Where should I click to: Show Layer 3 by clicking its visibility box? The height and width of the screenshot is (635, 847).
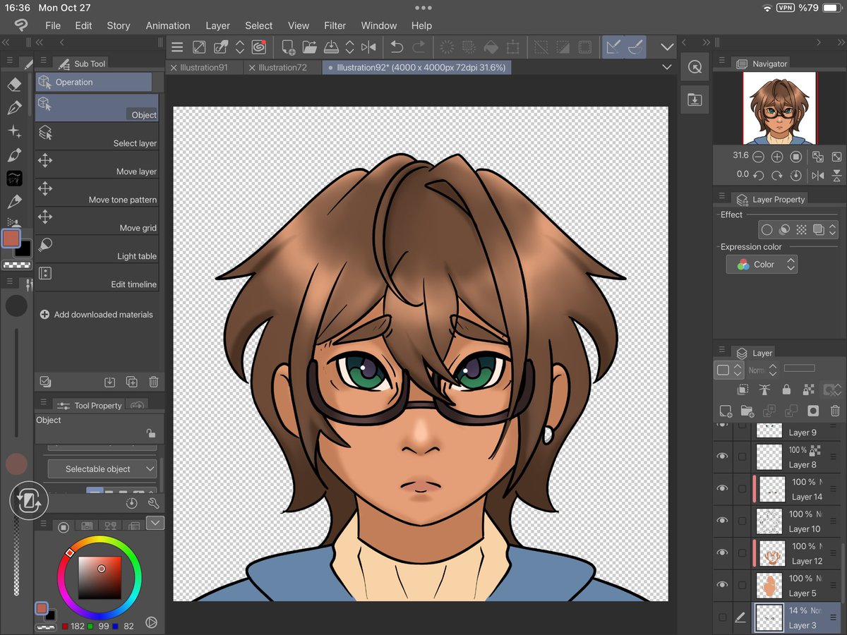point(722,617)
